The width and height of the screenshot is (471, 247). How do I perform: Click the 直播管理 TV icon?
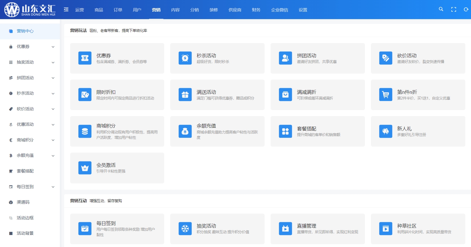pyautogui.click(x=285, y=229)
